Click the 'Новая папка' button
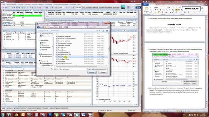This screenshot has width=209, height=117. point(55,31)
